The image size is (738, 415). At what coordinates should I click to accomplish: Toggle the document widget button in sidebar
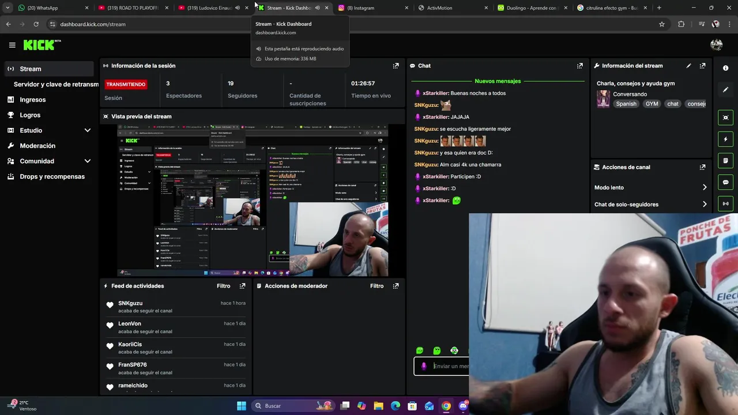pyautogui.click(x=725, y=161)
